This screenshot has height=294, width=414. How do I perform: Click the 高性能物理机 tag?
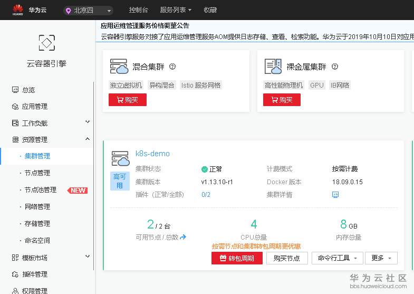pyautogui.click(x=284, y=85)
